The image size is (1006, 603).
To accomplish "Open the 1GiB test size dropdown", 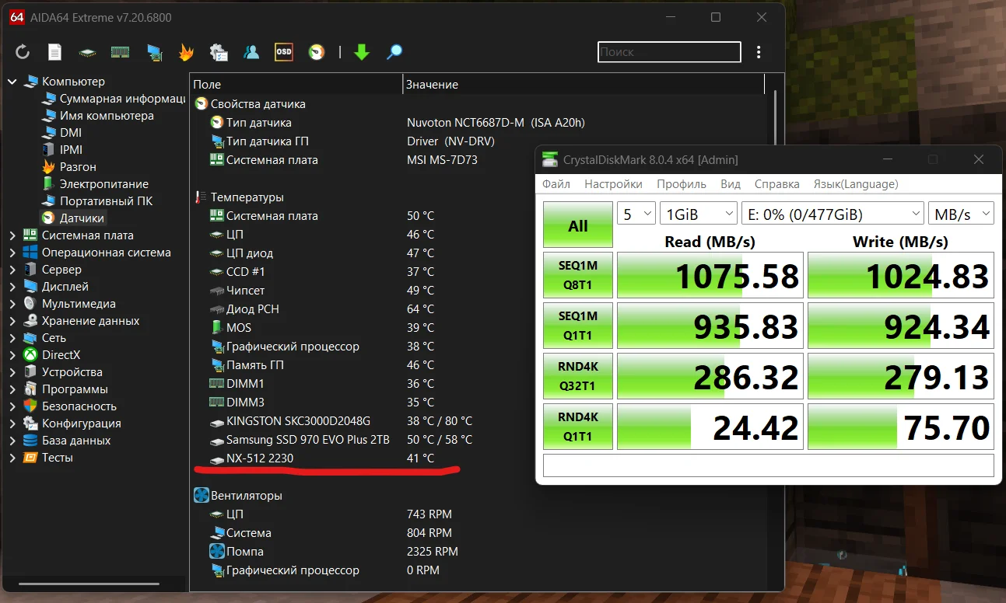I will pos(699,214).
